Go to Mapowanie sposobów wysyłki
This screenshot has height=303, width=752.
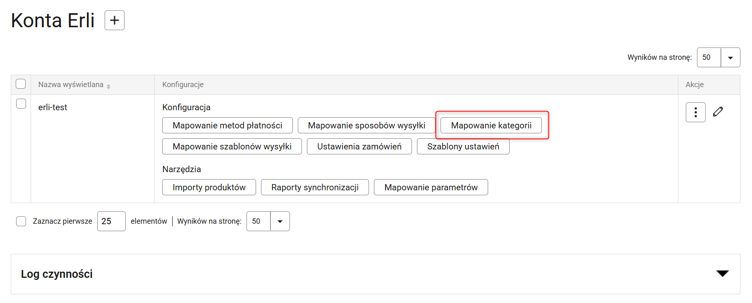(x=366, y=125)
